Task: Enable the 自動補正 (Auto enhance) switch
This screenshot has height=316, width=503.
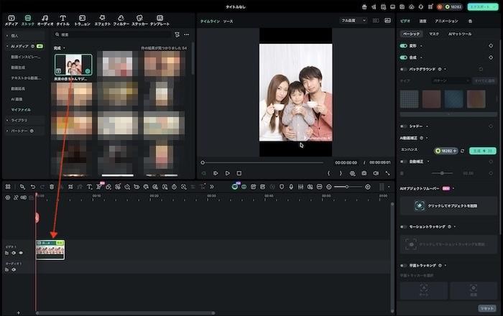Action: pos(403,162)
